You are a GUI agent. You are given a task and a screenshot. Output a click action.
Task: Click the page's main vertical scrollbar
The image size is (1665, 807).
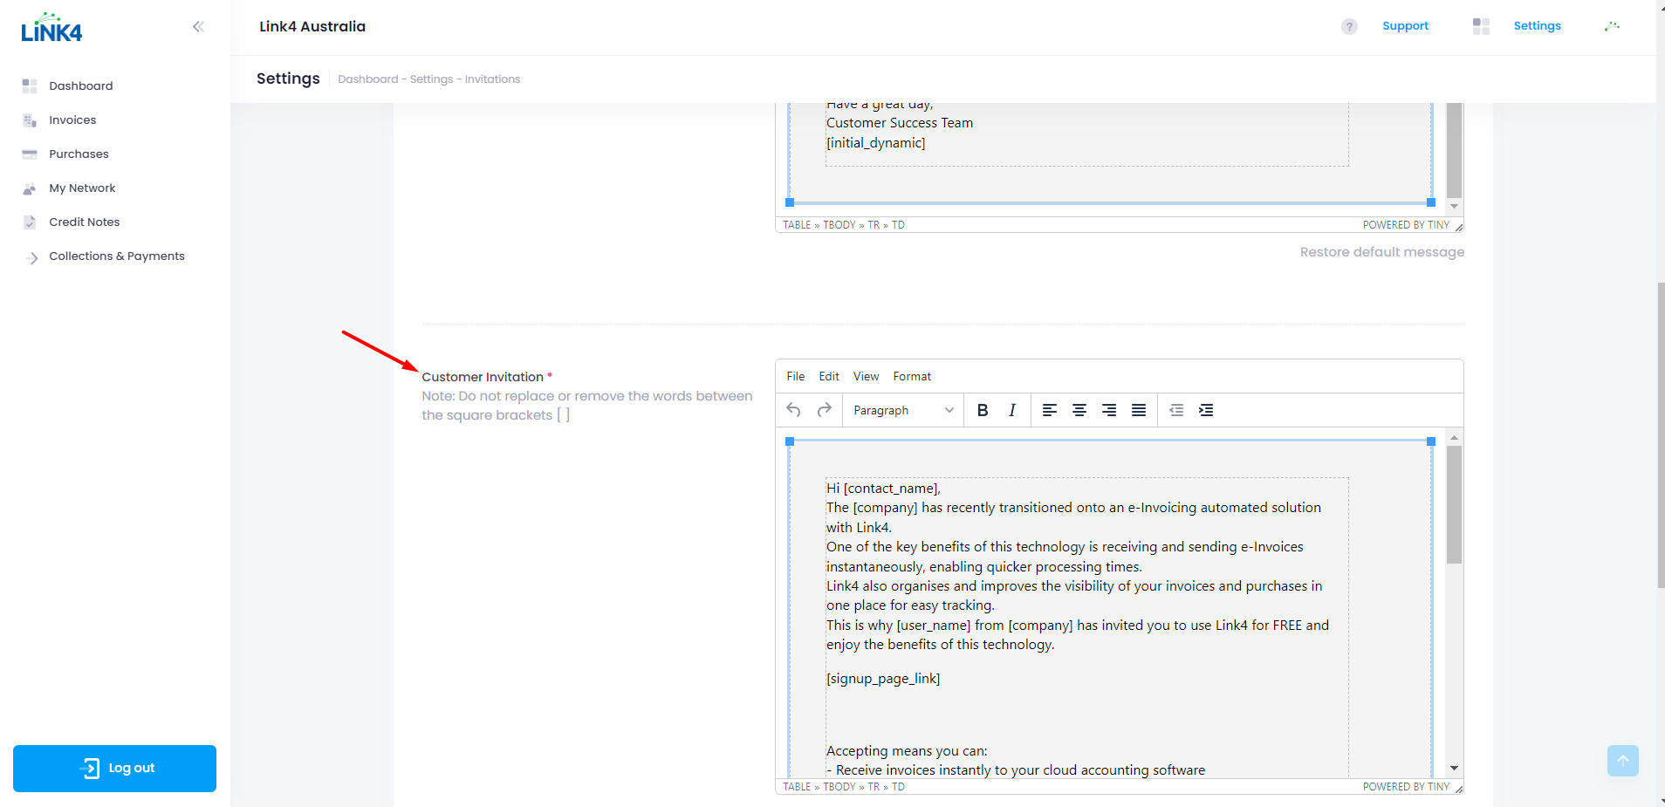click(1661, 436)
